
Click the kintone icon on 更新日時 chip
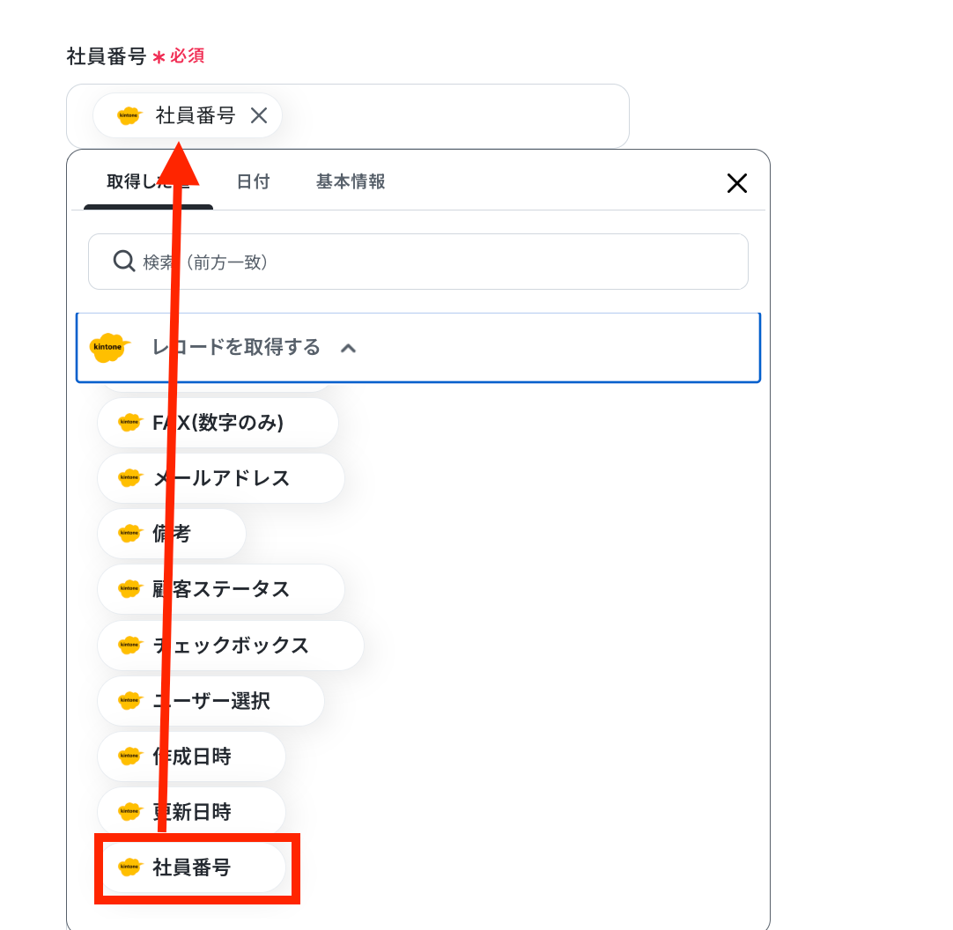tap(129, 811)
